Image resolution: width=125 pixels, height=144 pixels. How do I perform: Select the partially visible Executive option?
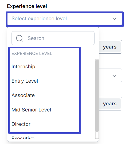pos(23,137)
